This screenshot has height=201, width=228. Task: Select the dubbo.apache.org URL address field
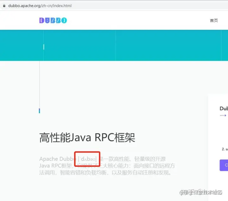40,6
